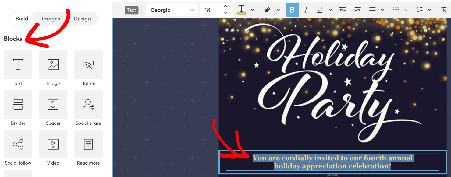Apply the clear formatting icon
The width and height of the screenshot is (451, 177).
click(x=444, y=10)
